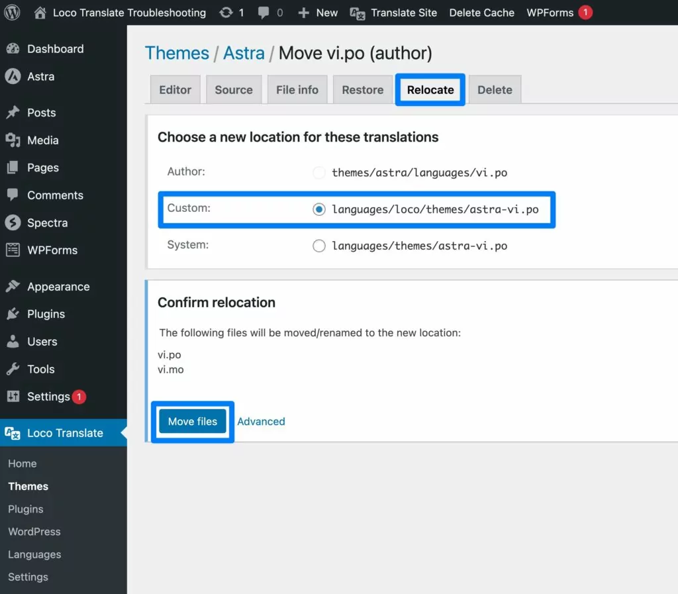Switch to the Restore tab

[x=362, y=90]
